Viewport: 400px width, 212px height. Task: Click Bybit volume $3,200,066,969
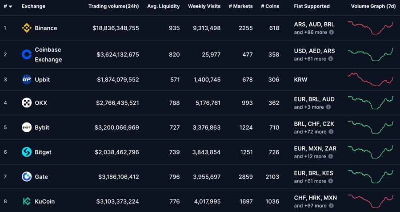(x=117, y=127)
